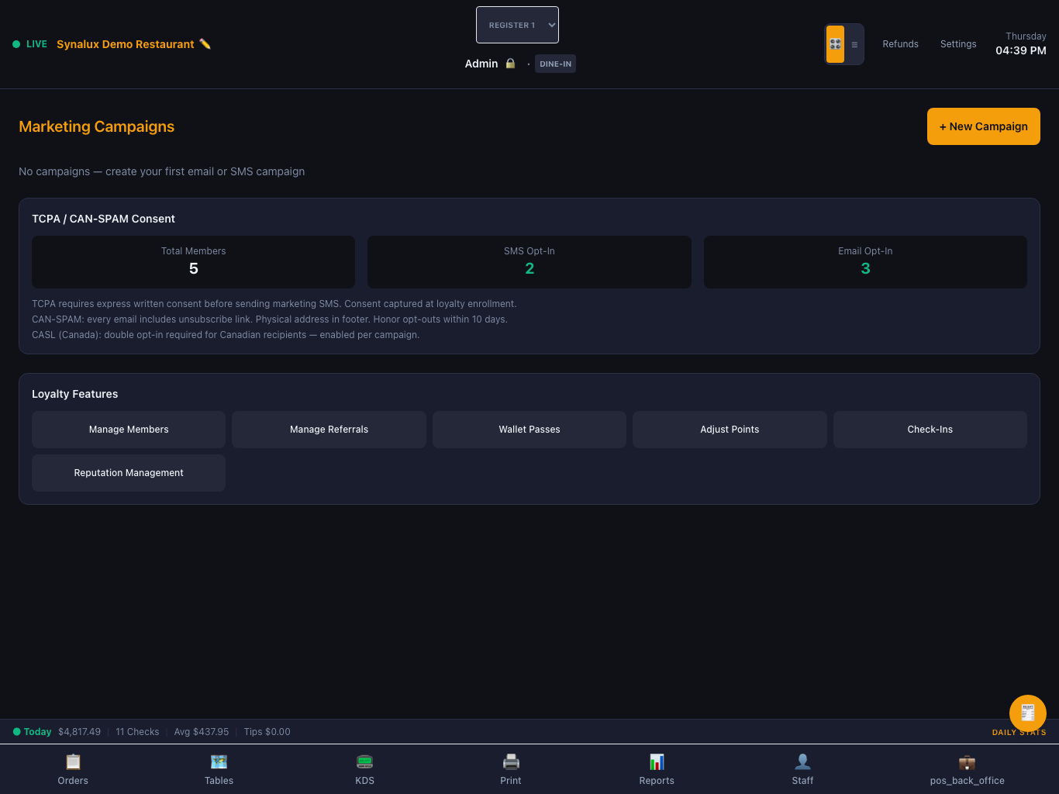Image resolution: width=1059 pixels, height=794 pixels.
Task: Open Refunds from the top menu
Action: coord(900,44)
